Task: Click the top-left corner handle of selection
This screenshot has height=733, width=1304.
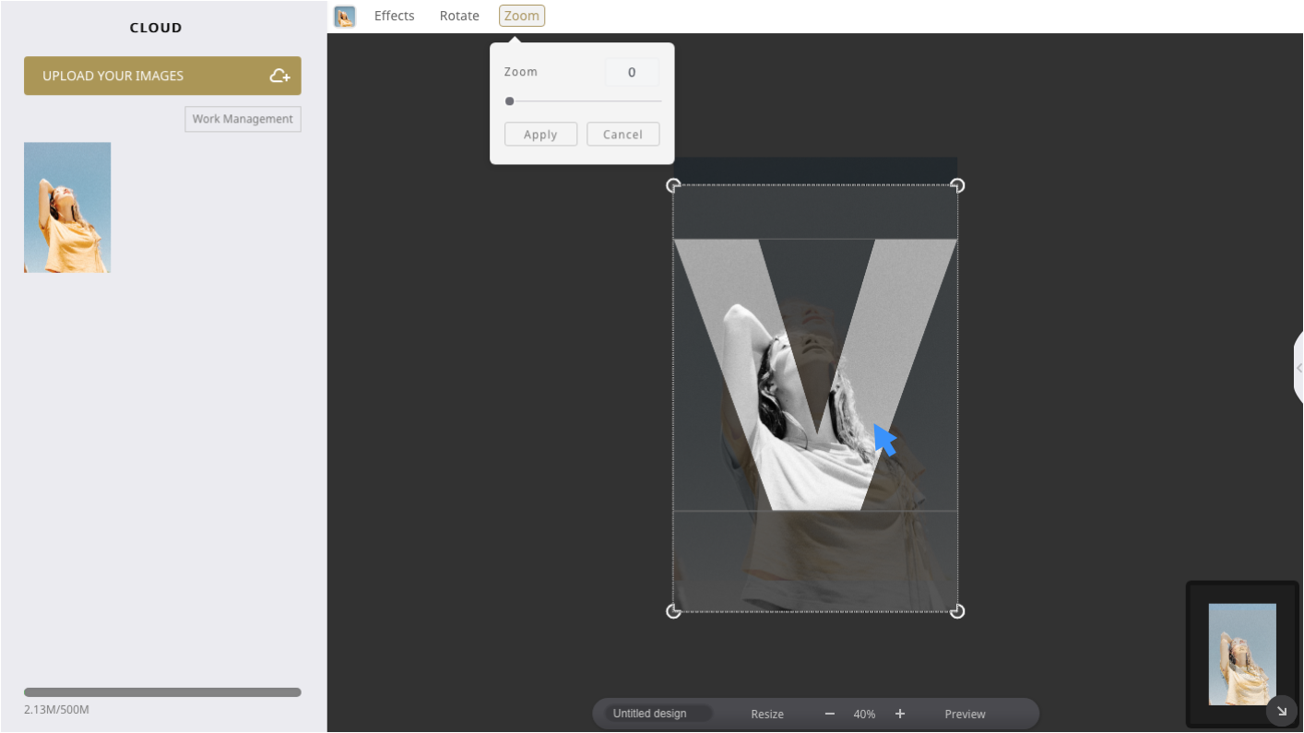Action: click(x=673, y=185)
